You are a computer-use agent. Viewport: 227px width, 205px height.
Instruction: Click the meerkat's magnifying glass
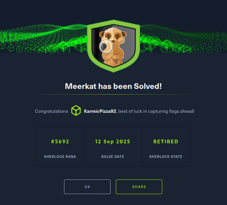pyautogui.click(x=106, y=46)
